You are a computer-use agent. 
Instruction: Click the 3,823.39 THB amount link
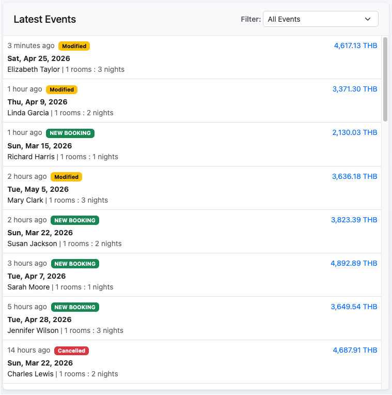(x=354, y=220)
